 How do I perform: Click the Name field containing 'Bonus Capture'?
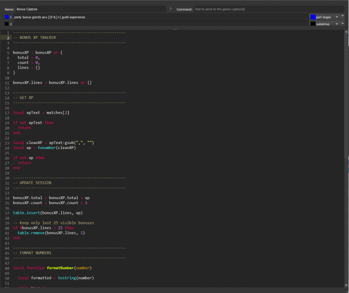(91, 9)
